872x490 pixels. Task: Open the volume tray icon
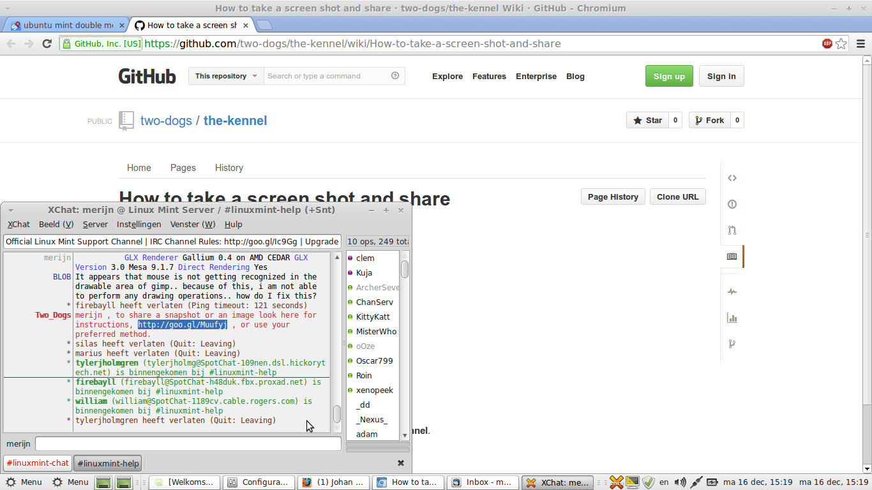tap(680, 482)
